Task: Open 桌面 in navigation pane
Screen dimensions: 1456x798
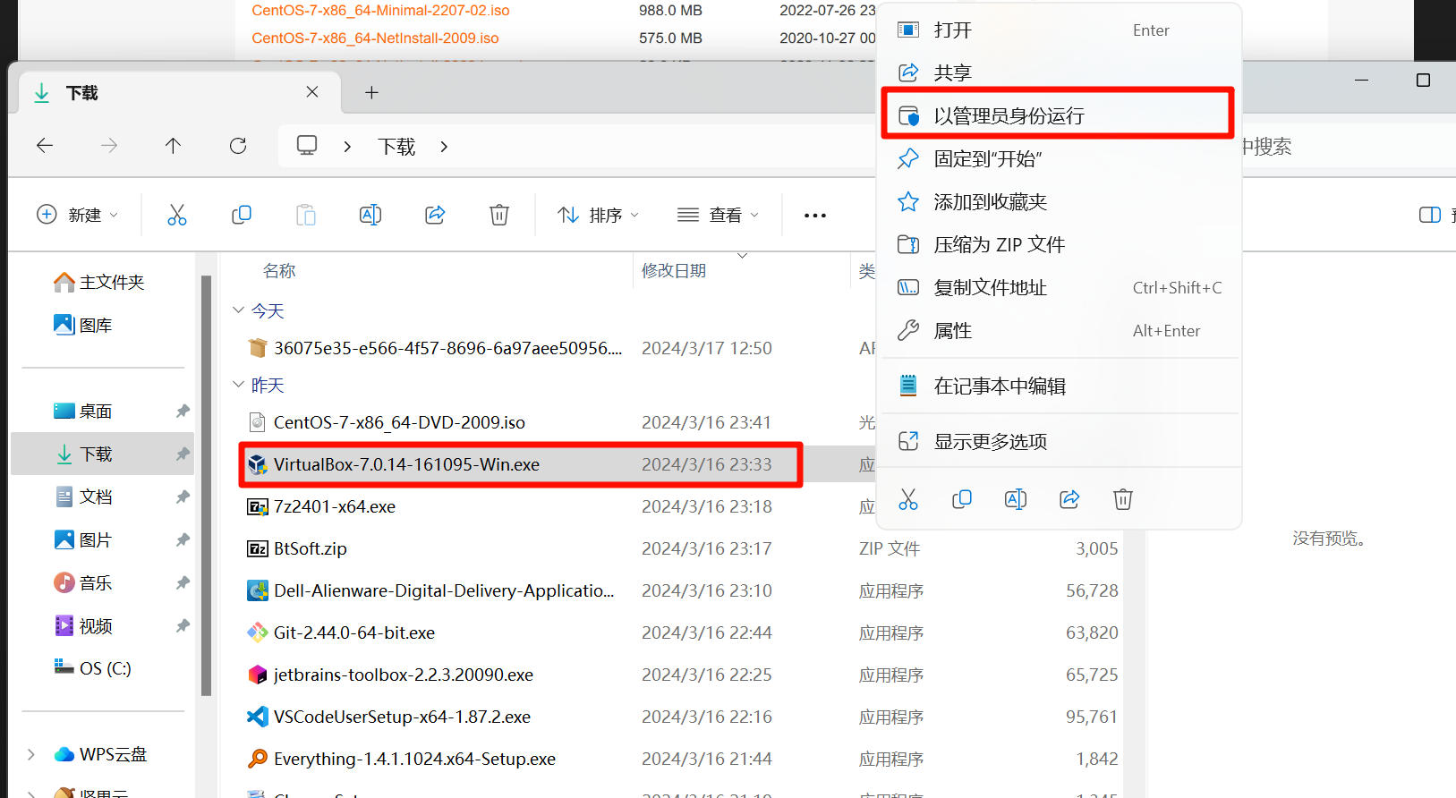Action: click(83, 411)
